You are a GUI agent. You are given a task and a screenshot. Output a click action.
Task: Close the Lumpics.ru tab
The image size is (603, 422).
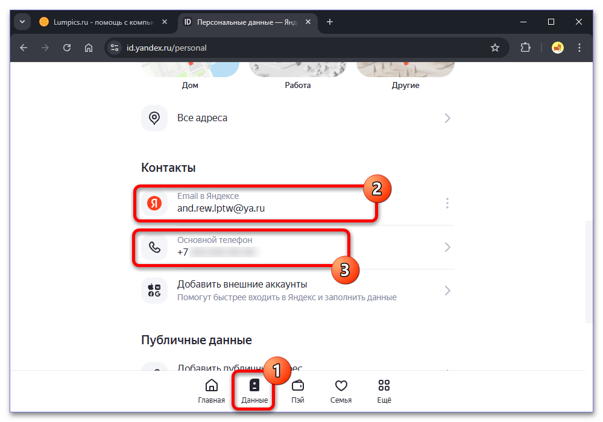[x=165, y=22]
